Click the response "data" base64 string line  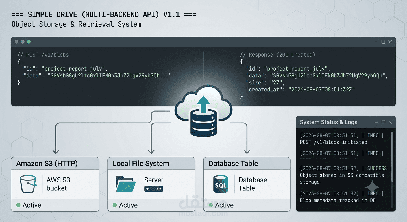tap(317, 76)
